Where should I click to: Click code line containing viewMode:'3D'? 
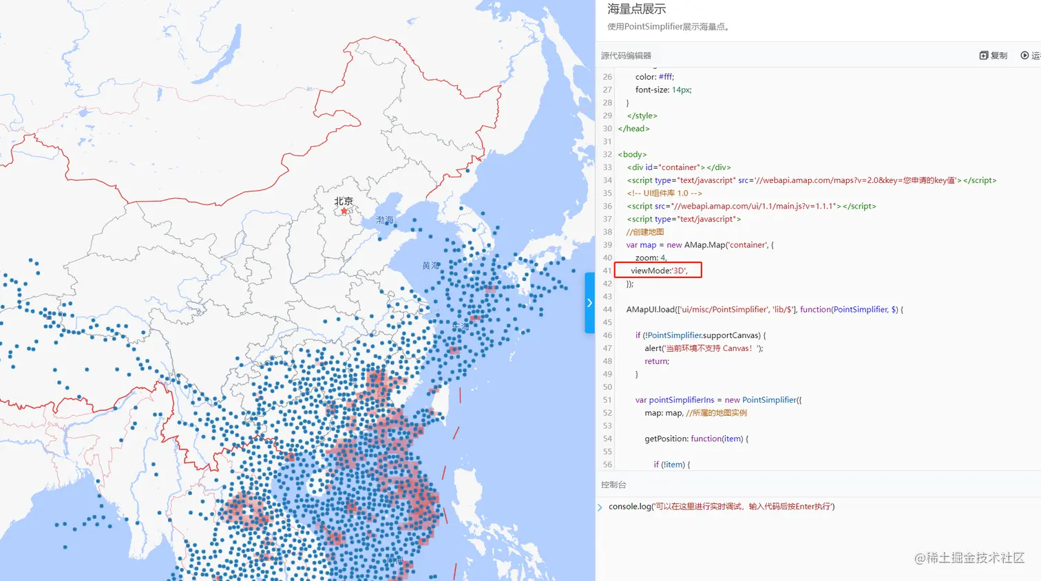tap(659, 271)
